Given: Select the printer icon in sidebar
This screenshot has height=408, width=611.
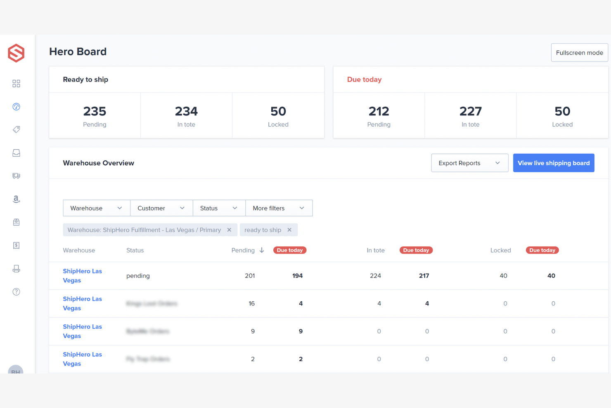Looking at the screenshot, I should (16, 268).
